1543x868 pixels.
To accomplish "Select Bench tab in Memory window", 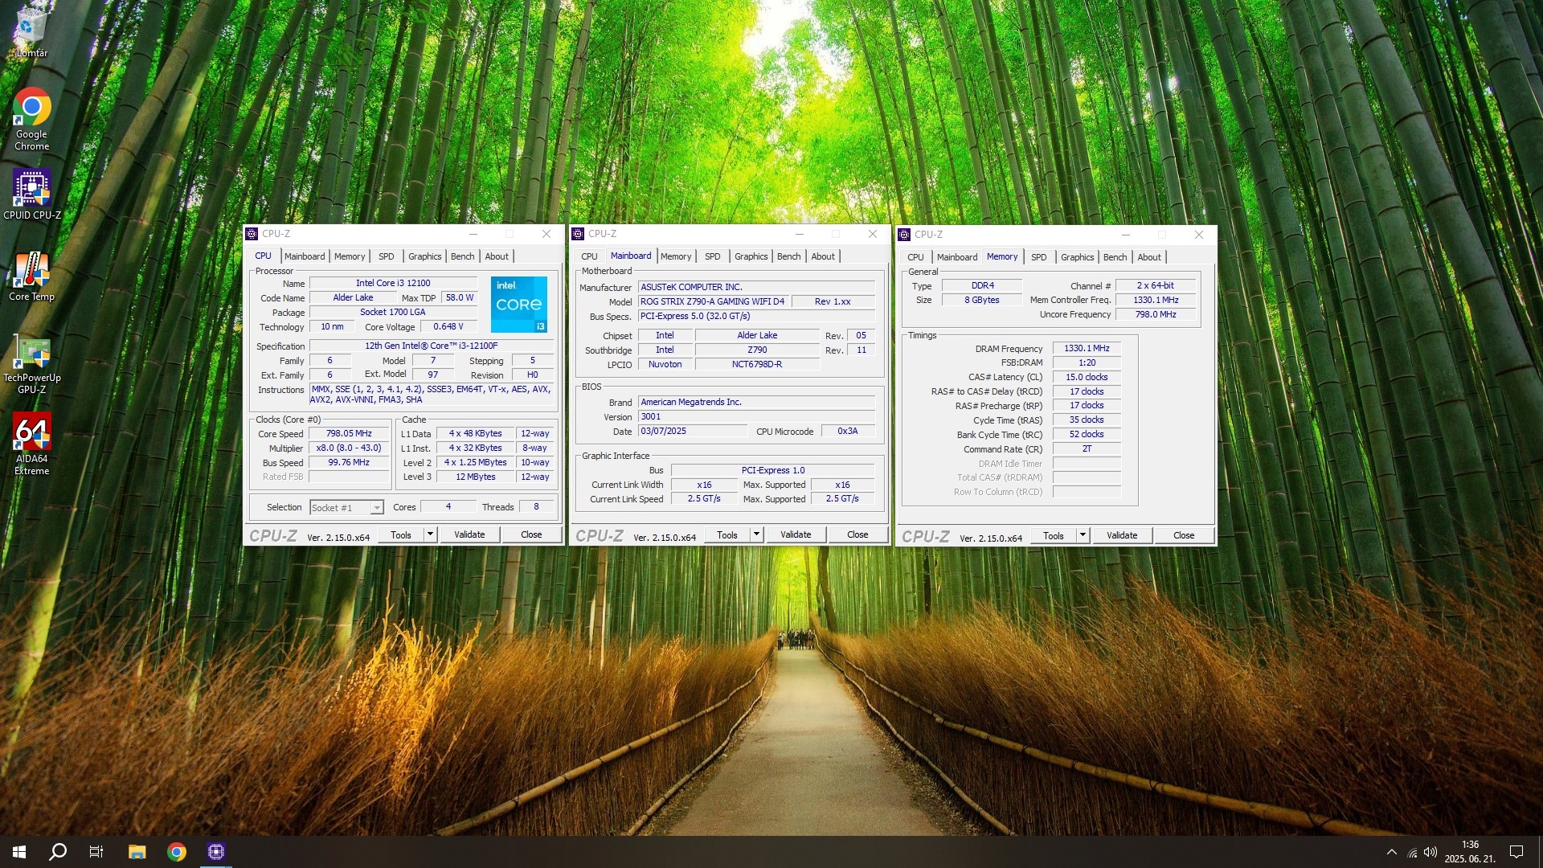I will pos(1115,257).
